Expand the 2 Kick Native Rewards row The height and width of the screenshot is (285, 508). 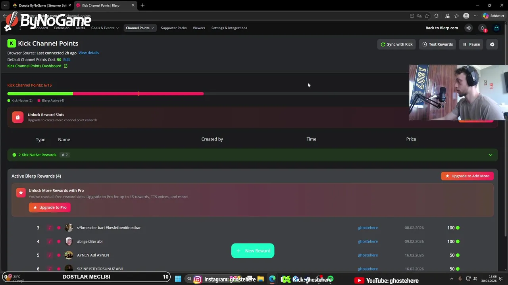point(252,155)
